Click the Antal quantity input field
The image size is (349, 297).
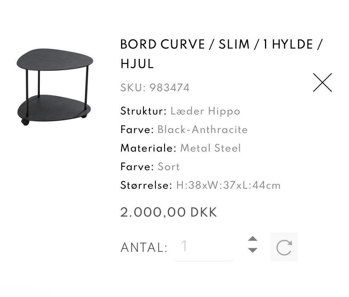204,247
